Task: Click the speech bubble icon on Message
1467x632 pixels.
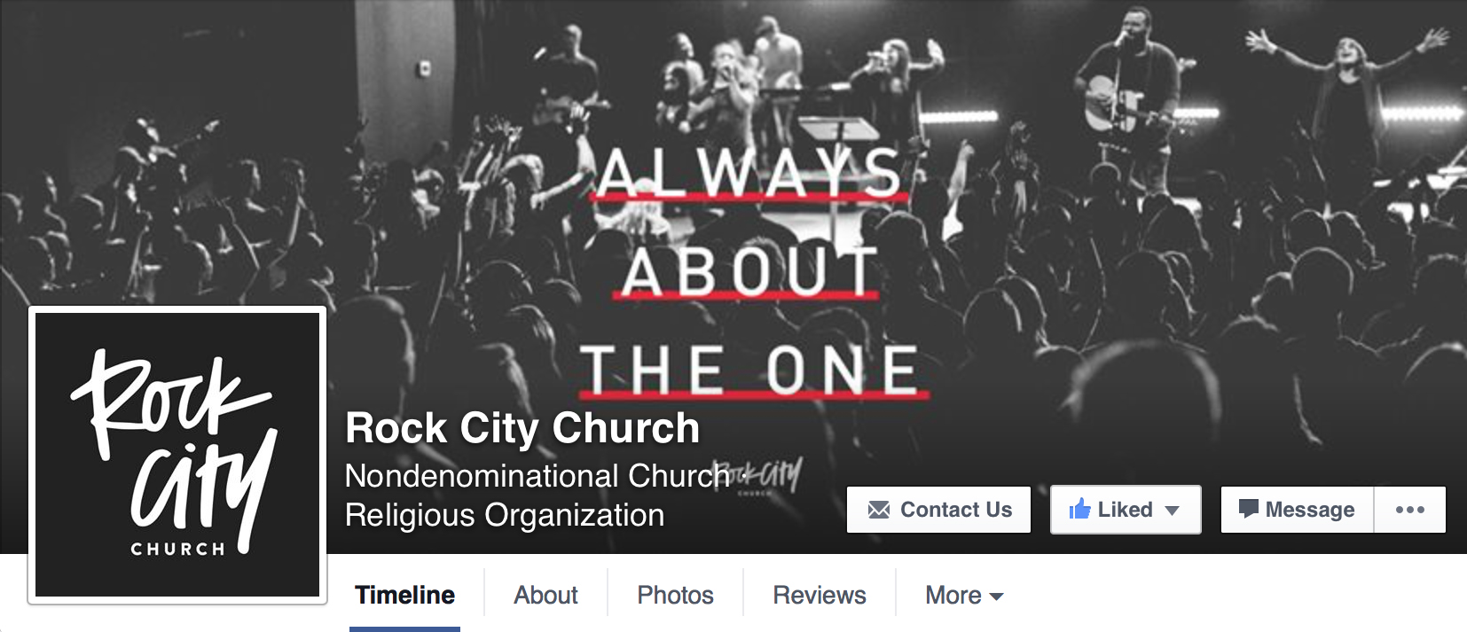Action: pos(1248,509)
